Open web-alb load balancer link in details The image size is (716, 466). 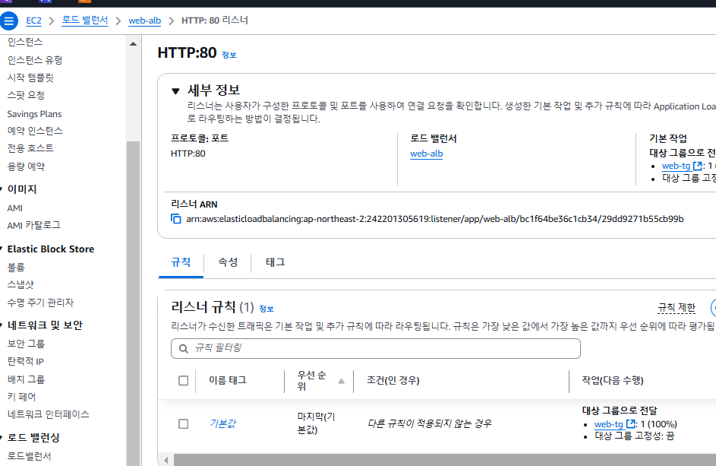coord(427,154)
